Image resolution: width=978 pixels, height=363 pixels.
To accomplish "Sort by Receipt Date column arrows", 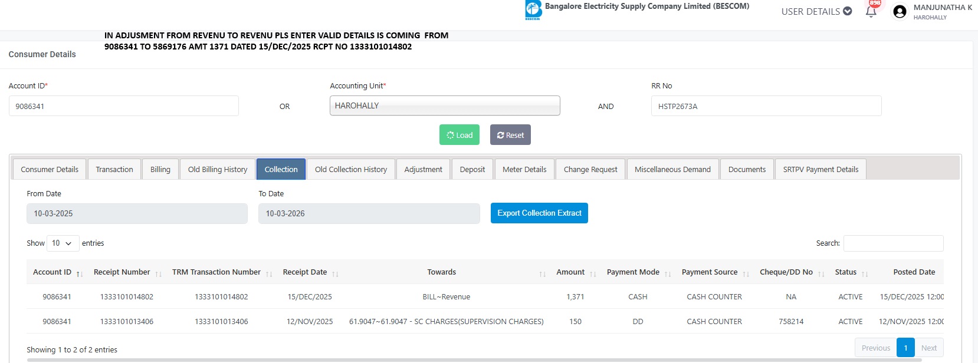I will coord(335,273).
